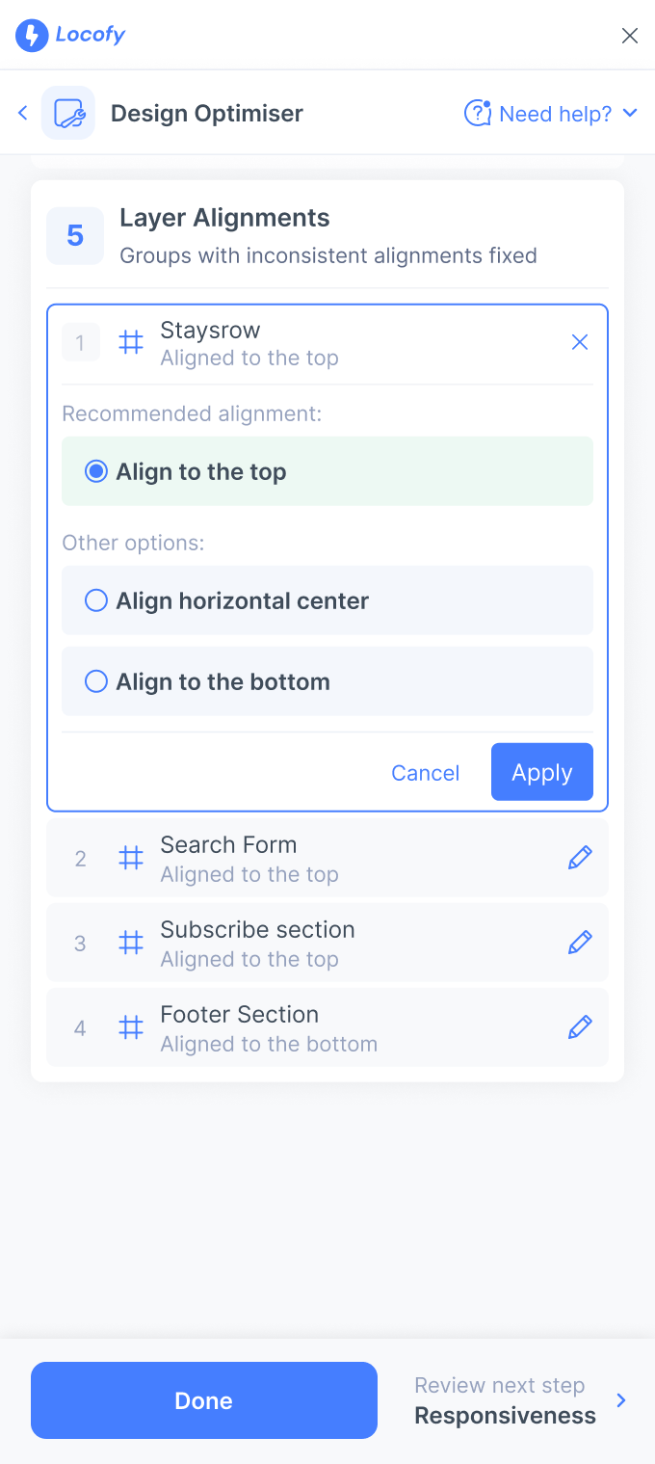Click the Need help question bubble icon
The image size is (655, 1464).
click(x=478, y=114)
